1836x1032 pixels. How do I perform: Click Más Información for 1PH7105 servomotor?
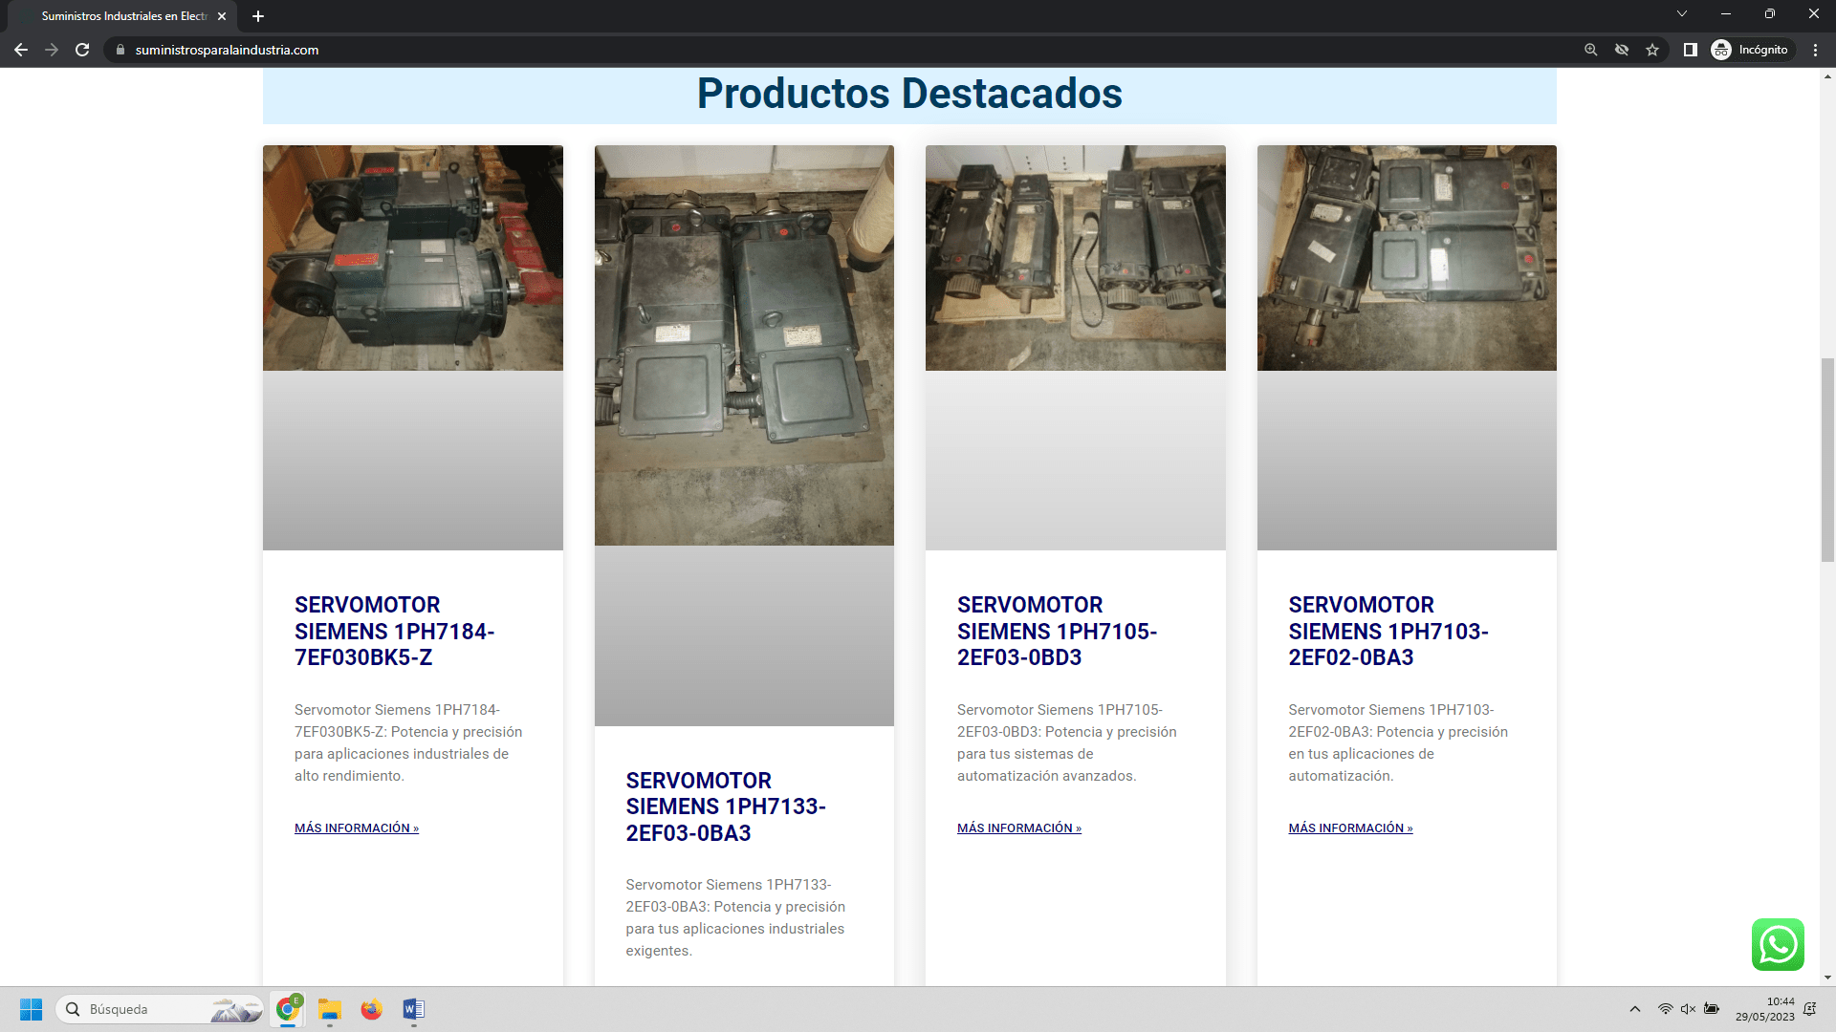pos(1019,828)
